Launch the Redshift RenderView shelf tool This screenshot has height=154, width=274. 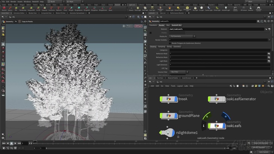pos(23,9)
